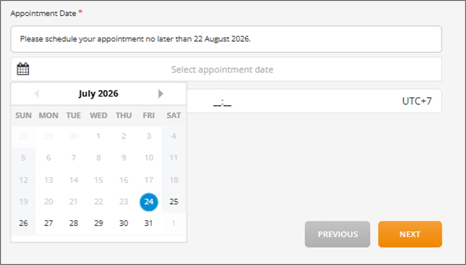Select Monday 27 in the date picker
Viewport: 466px width, 265px height.
pos(48,223)
